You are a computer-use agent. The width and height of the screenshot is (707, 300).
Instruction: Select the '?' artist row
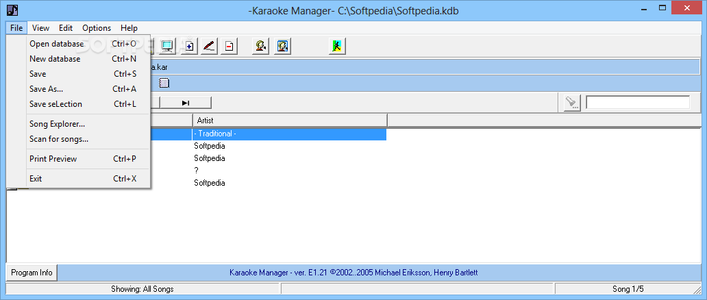tap(196, 171)
